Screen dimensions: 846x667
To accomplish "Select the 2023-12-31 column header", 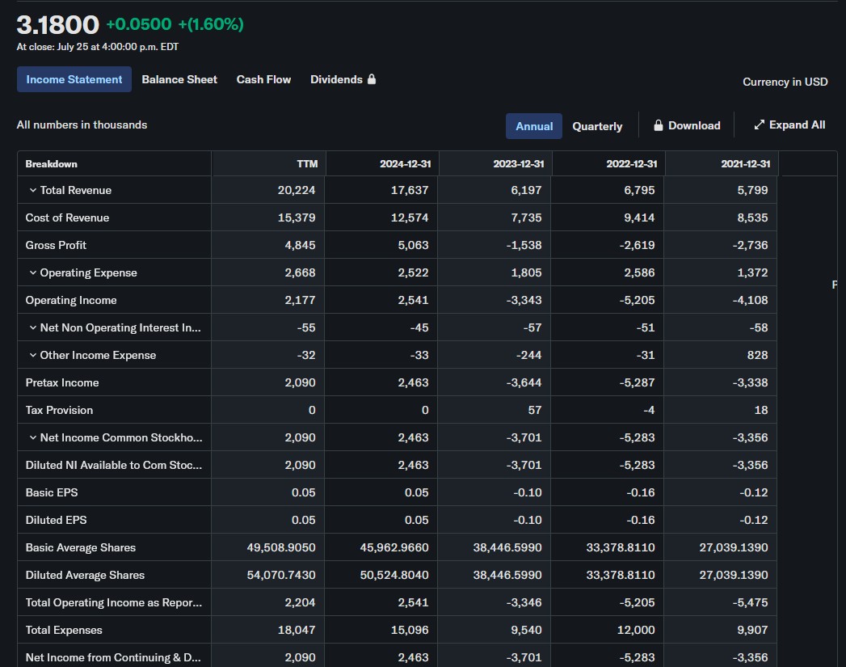I will click(519, 164).
